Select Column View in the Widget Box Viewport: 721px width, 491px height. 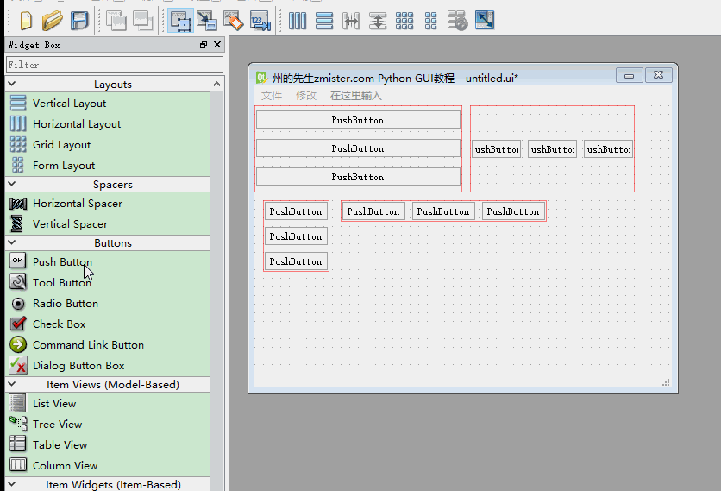[108, 466]
